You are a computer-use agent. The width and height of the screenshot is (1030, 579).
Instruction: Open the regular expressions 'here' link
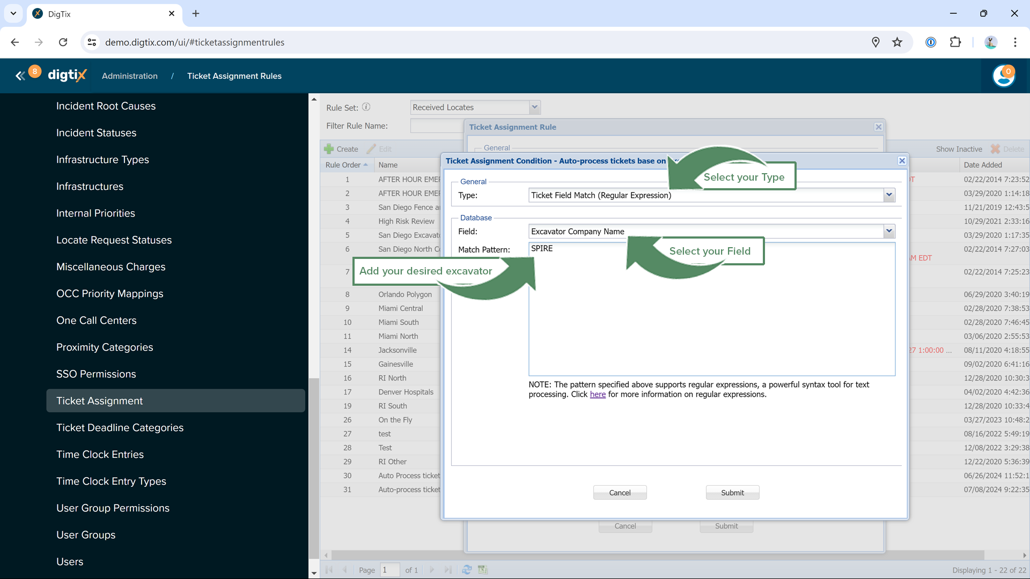598,395
